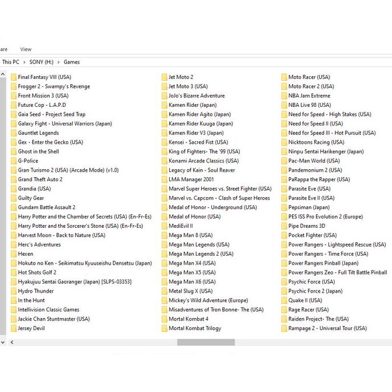392x392 pixels.
Task: Click the NBA Jam Extreme folder icon
Action: click(284, 96)
